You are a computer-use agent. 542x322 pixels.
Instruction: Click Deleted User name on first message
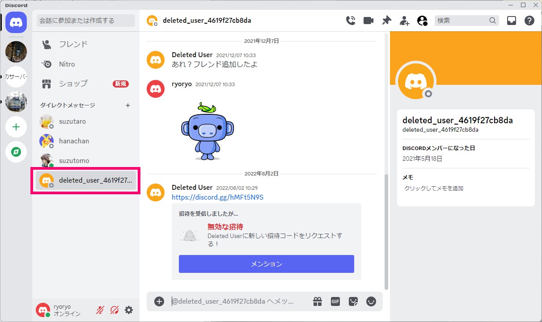[192, 55]
